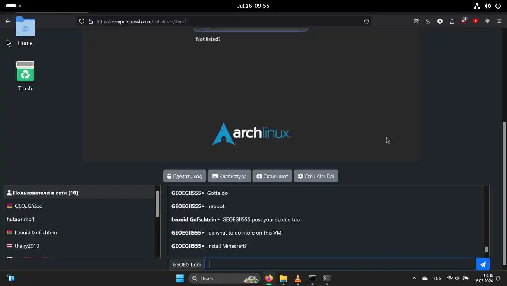
Task: Switch the ENG language indicator
Action: (x=437, y=279)
